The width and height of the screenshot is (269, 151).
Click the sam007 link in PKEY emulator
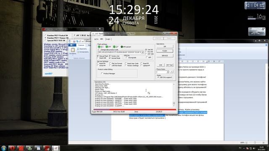[x=48, y=74]
